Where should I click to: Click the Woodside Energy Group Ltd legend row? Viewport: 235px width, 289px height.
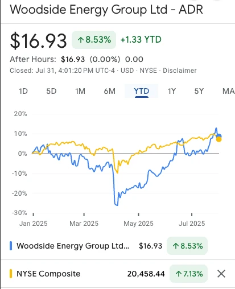(108, 246)
